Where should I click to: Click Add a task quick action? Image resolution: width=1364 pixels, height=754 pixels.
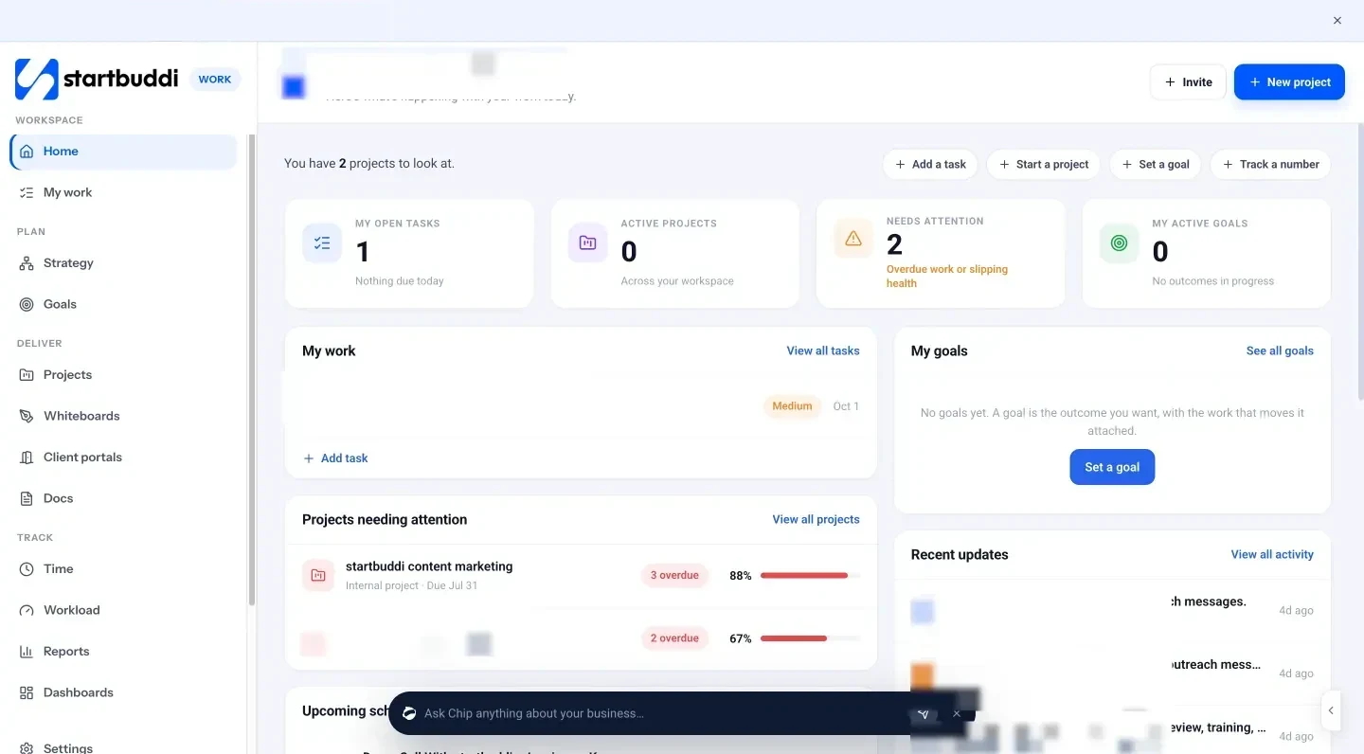[930, 164]
